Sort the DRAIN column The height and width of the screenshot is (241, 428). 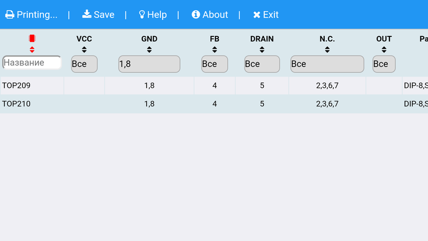(x=262, y=50)
